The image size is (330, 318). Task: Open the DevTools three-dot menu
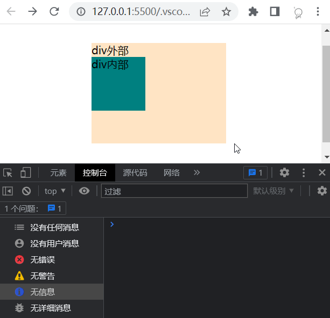click(304, 172)
